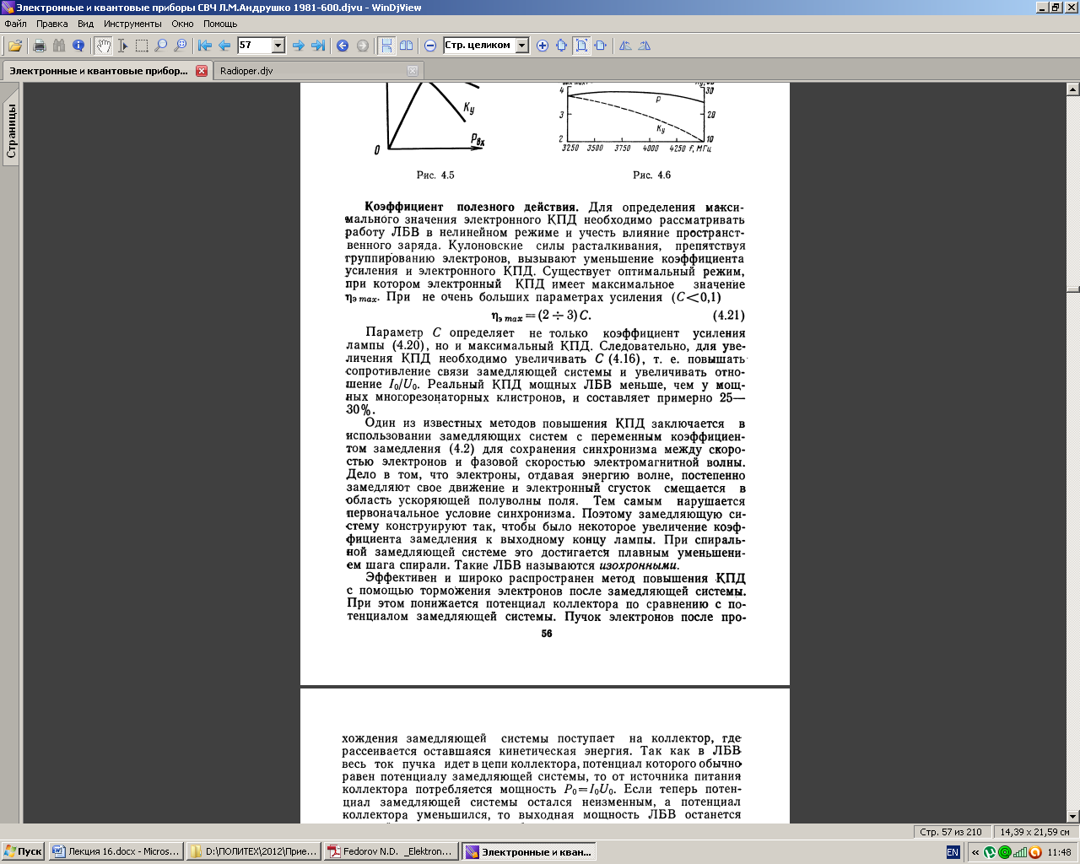Select the rectangle selection tool

click(x=142, y=46)
